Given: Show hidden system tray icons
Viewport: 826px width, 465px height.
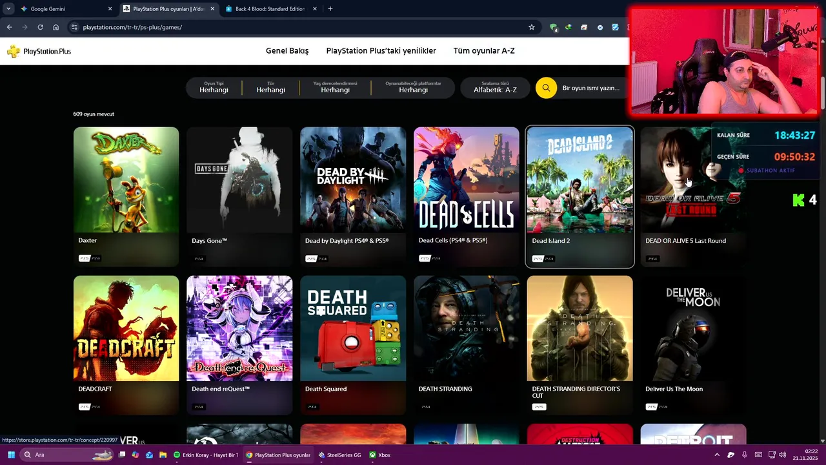Looking at the screenshot, I should (x=716, y=455).
